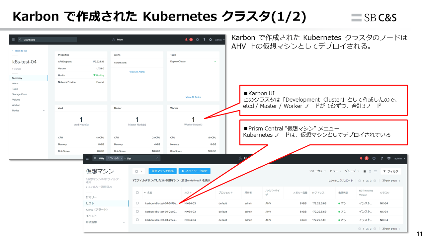Screen dimensions: 425x239
Task: Open グループ dropdown
Action: [352, 171]
